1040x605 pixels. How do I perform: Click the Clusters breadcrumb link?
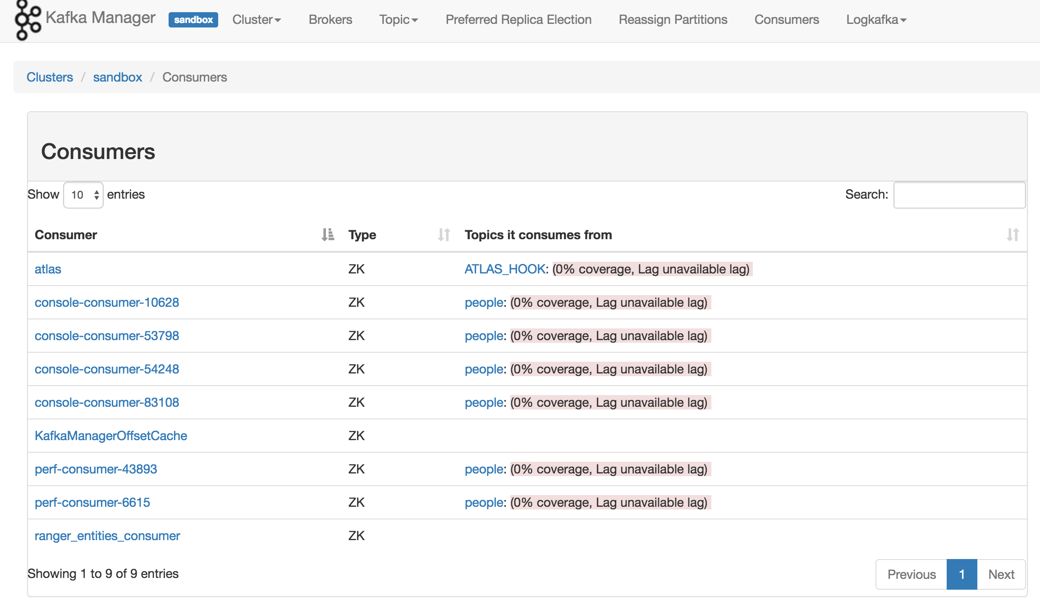pyautogui.click(x=50, y=77)
